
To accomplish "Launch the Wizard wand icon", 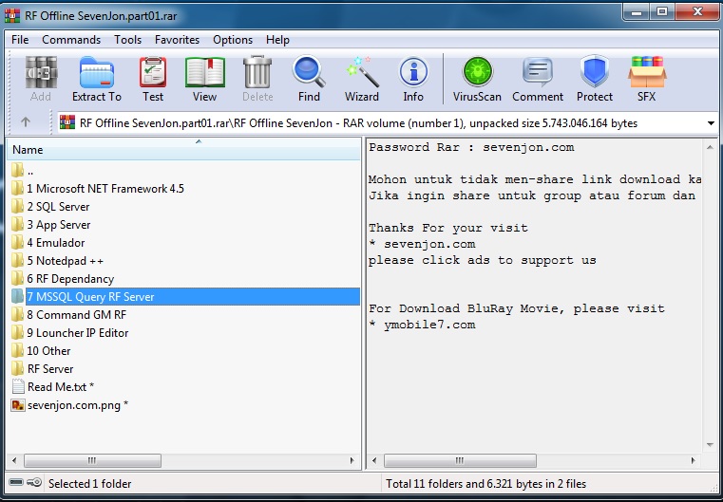I will (x=362, y=72).
